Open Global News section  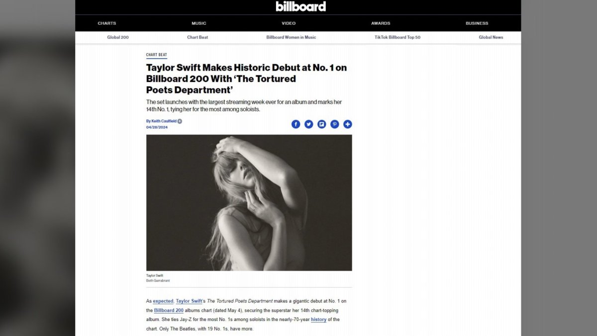point(491,37)
